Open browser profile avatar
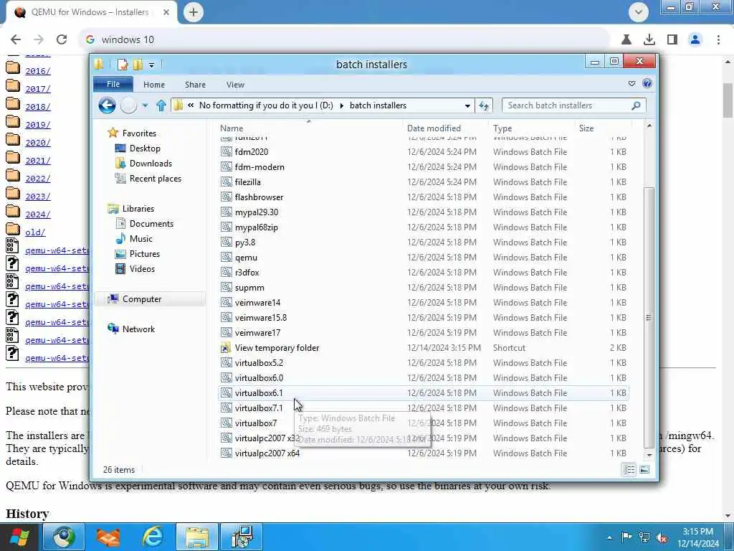 pos(695,40)
